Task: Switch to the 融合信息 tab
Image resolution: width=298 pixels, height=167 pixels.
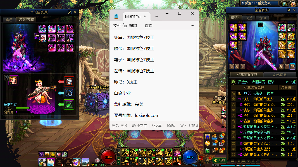Action: 280,75
